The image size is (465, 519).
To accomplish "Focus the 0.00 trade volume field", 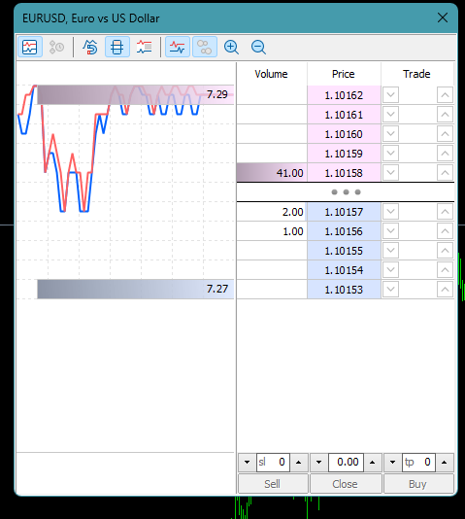I will [x=346, y=462].
